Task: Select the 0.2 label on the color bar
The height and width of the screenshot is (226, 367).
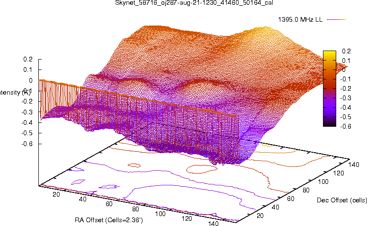Action: pyautogui.click(x=347, y=51)
